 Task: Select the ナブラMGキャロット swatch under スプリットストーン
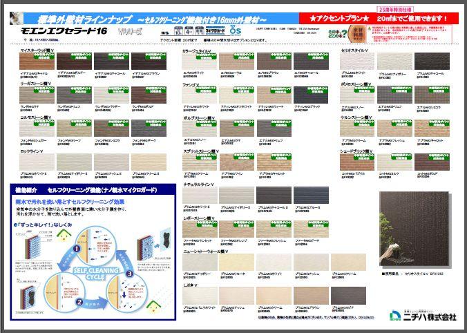[274, 162]
